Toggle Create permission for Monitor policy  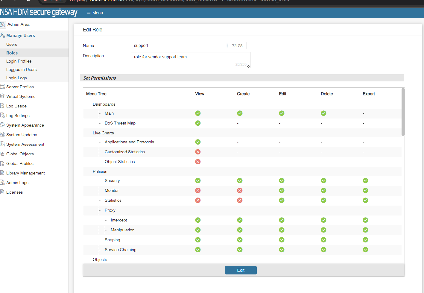coord(240,191)
